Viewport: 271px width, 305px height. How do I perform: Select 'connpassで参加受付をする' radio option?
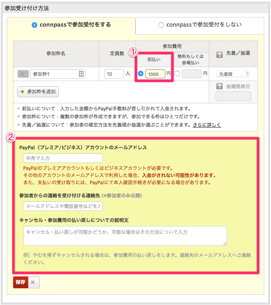tap(34, 25)
